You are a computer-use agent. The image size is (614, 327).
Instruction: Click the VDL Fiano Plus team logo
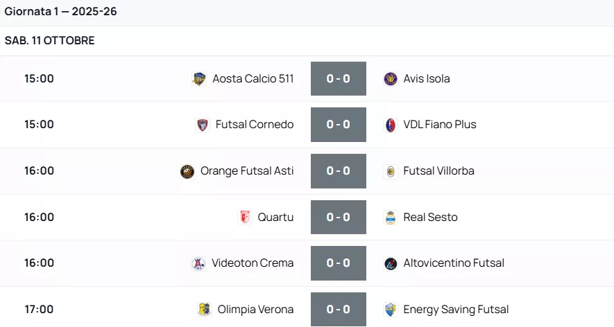point(391,125)
